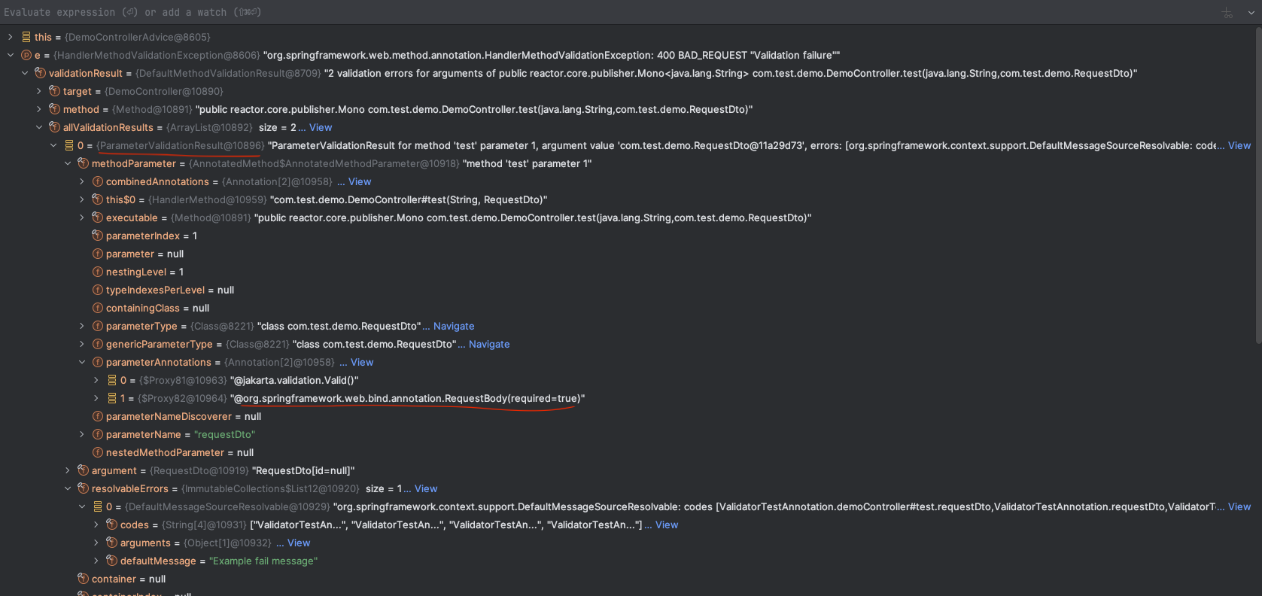Click the RequestDto[id=null] value text
This screenshot has height=596, width=1262.
(303, 470)
